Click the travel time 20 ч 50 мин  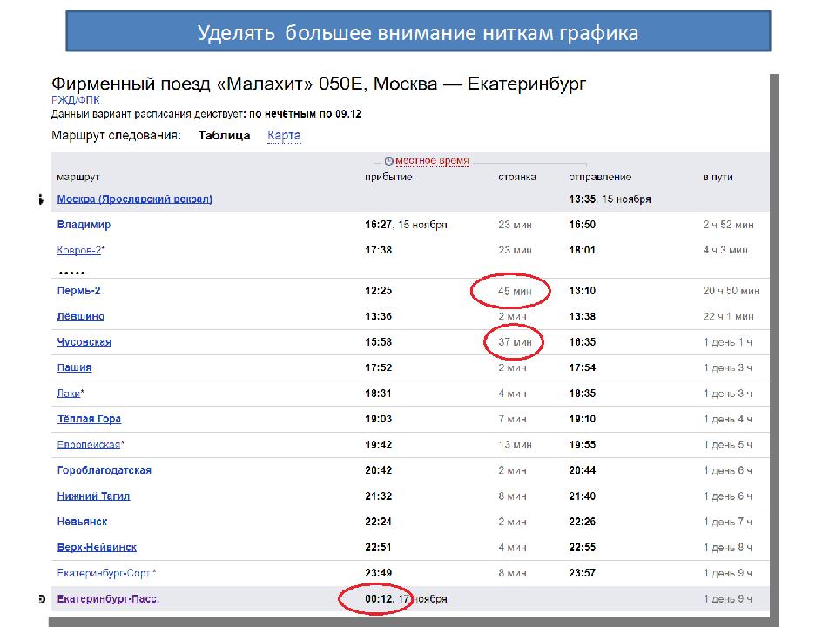731,291
